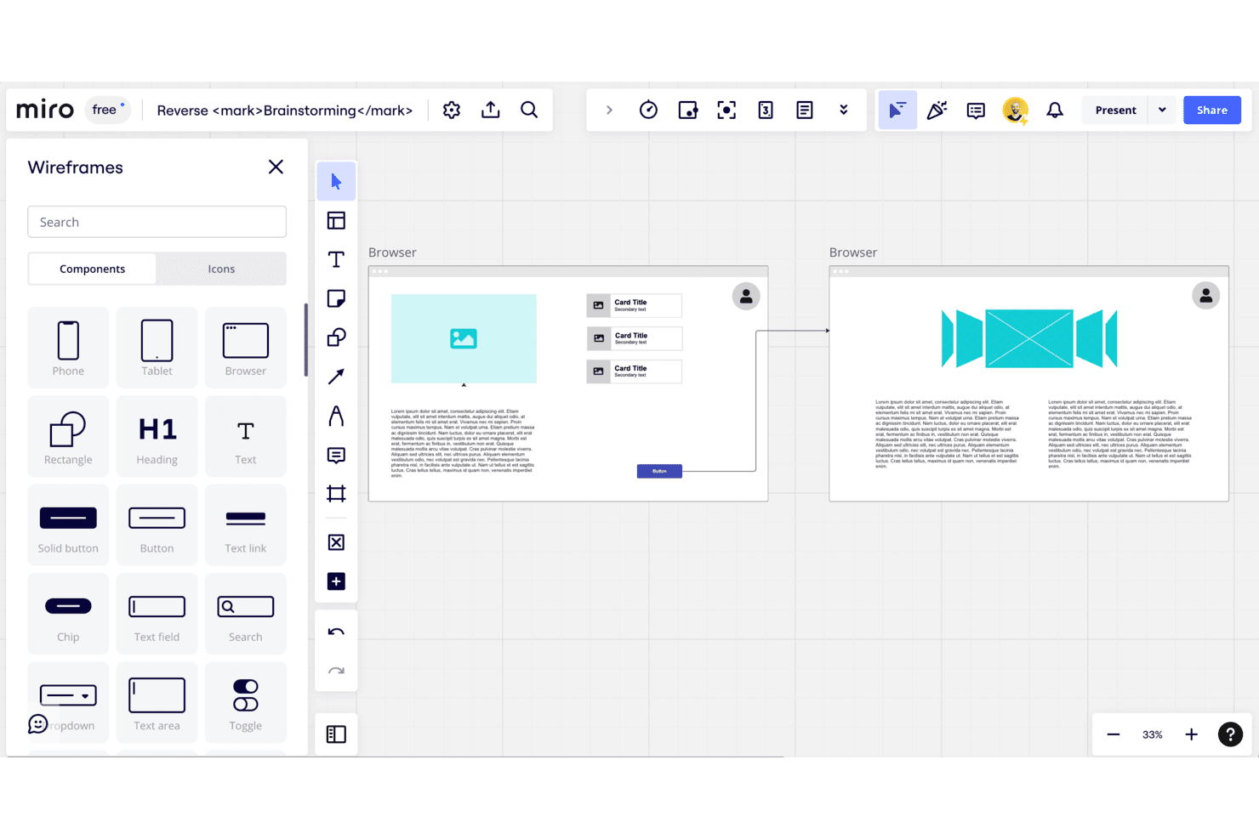The height and width of the screenshot is (839, 1259).
Task: Export the board with the upload icon
Action: pos(491,110)
